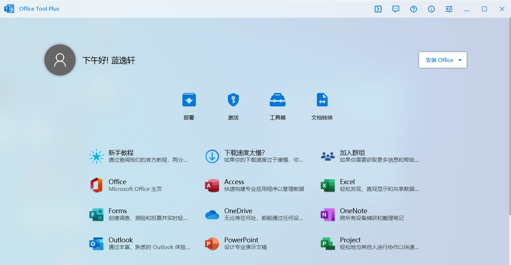Image resolution: width=511 pixels, height=265 pixels.
Task: Click the Excel app icon
Action: [328, 186]
